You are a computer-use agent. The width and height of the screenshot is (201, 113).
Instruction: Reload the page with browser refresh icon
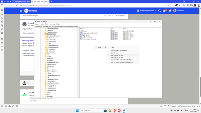tap(17, 5)
